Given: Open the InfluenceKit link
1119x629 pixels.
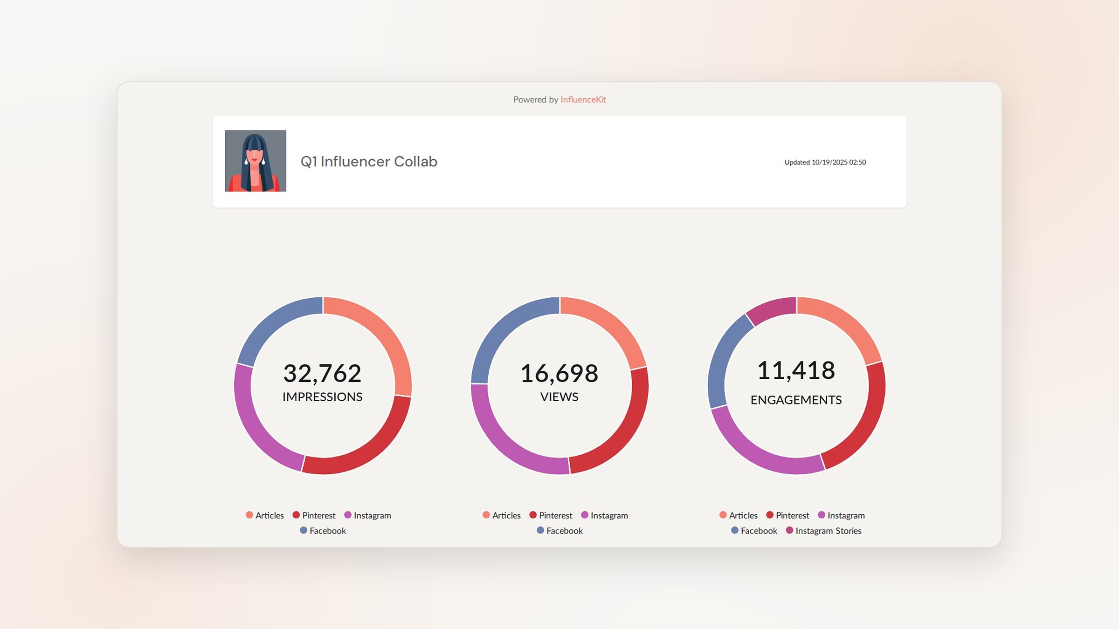Looking at the screenshot, I should [x=583, y=99].
